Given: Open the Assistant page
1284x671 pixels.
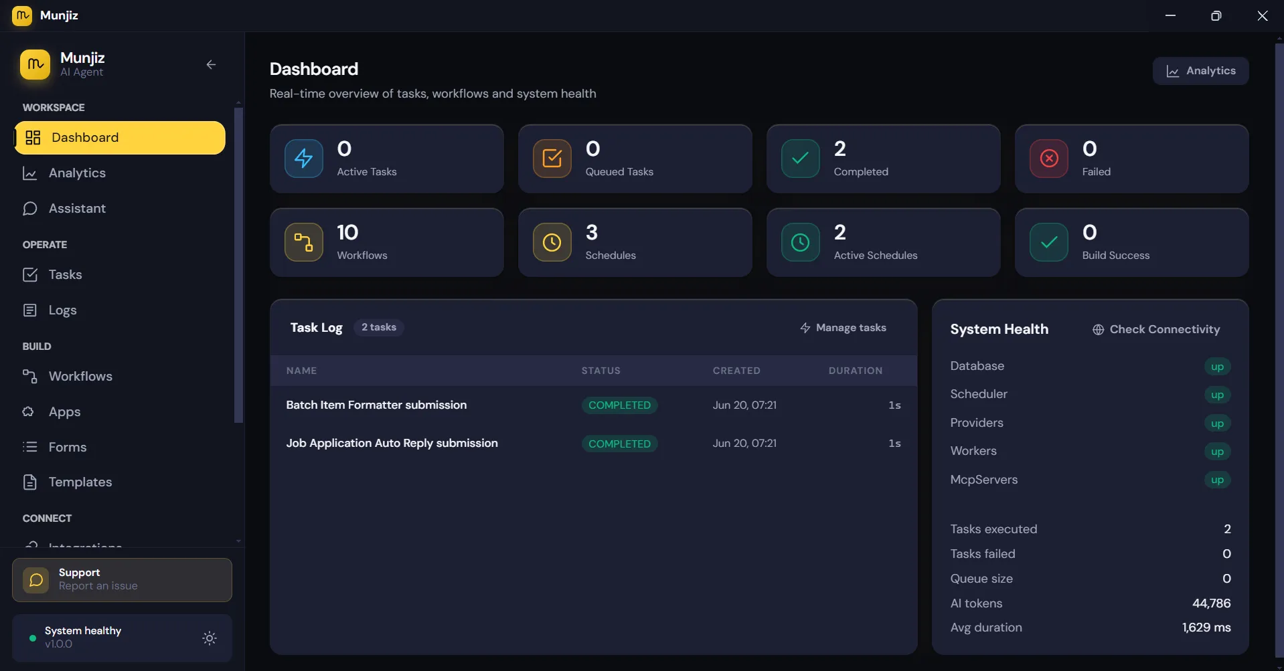Looking at the screenshot, I should tap(120, 209).
